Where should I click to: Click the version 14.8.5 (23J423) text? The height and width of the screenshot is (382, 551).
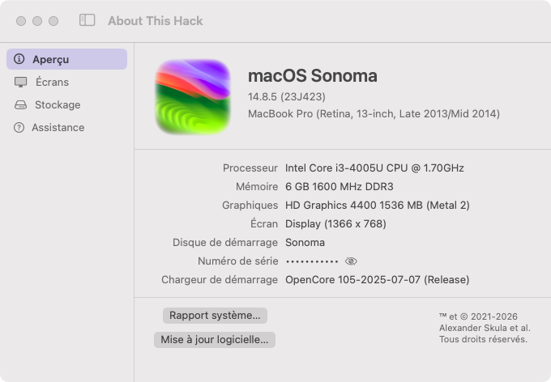pyautogui.click(x=287, y=97)
